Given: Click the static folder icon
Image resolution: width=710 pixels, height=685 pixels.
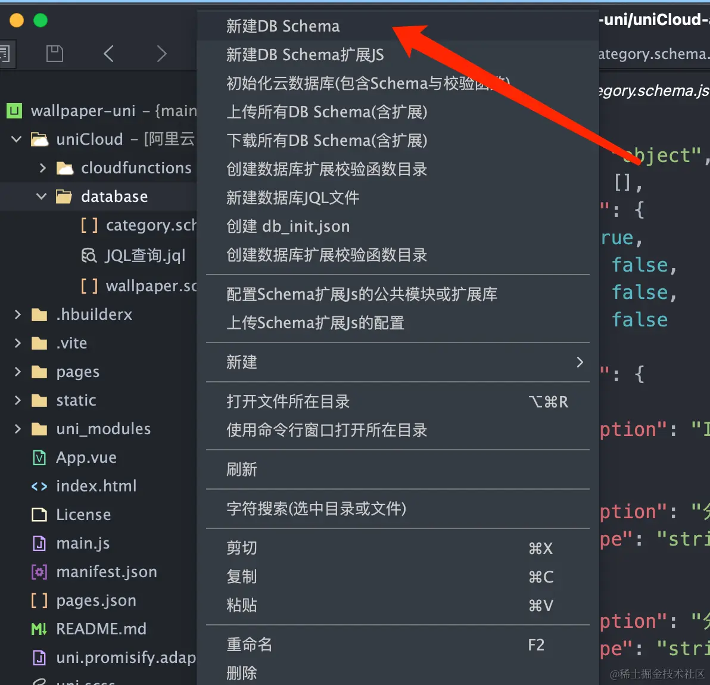Looking at the screenshot, I should coord(39,401).
